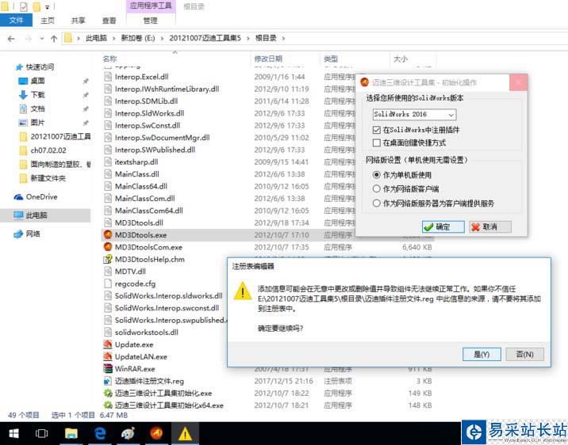Select 下载 folder in navigation pane
The height and width of the screenshot is (445, 568).
pyautogui.click(x=37, y=95)
